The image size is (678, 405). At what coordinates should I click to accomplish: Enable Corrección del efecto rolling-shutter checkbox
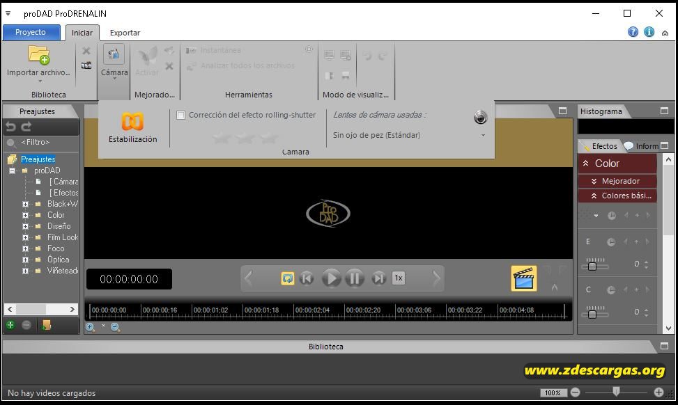point(180,115)
